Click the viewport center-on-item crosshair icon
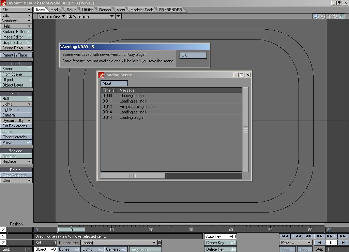Screen dimensions: 349x252 coord(316,16)
